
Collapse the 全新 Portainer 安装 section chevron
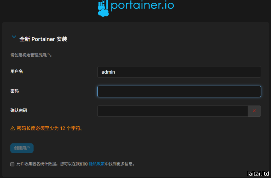[x=14, y=37]
